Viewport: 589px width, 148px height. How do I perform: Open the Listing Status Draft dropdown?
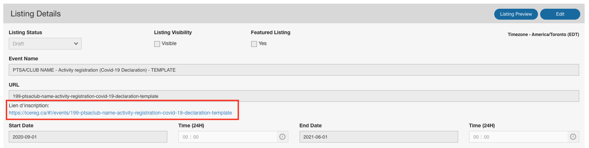pos(45,44)
